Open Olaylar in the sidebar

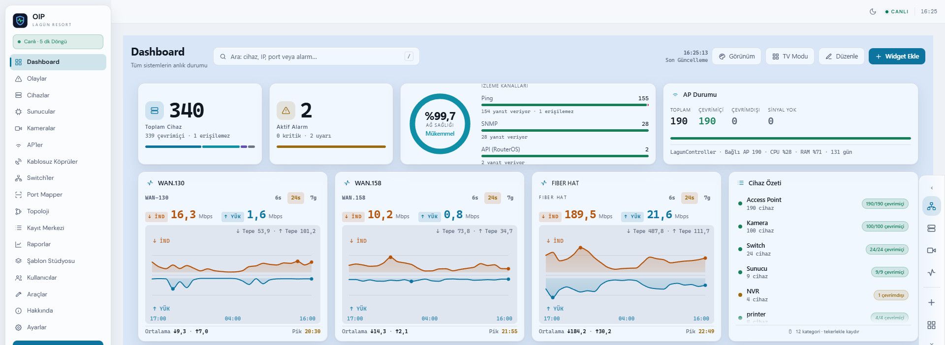click(x=58, y=79)
